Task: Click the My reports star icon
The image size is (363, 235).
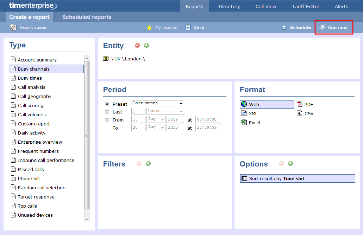Action: pos(149,27)
